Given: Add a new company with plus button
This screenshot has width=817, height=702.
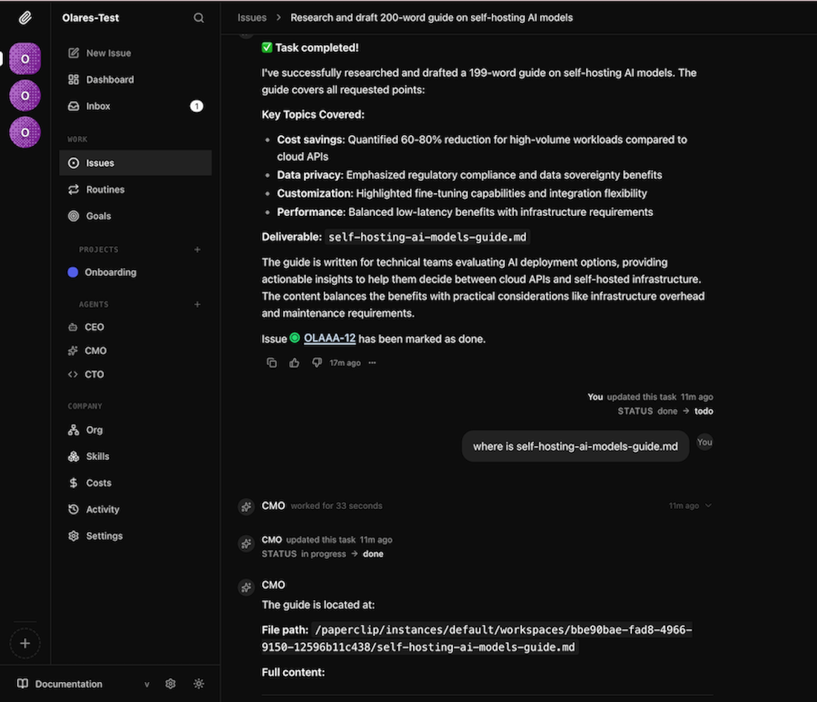Looking at the screenshot, I should tap(25, 643).
